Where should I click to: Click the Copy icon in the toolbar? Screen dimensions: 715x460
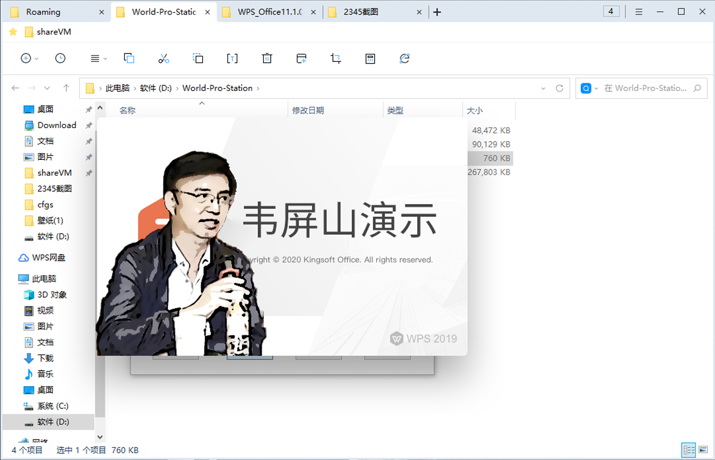129,58
